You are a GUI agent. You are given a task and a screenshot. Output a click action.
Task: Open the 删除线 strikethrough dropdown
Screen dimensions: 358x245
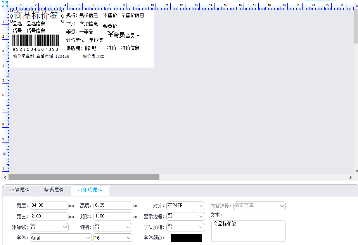pos(49,227)
